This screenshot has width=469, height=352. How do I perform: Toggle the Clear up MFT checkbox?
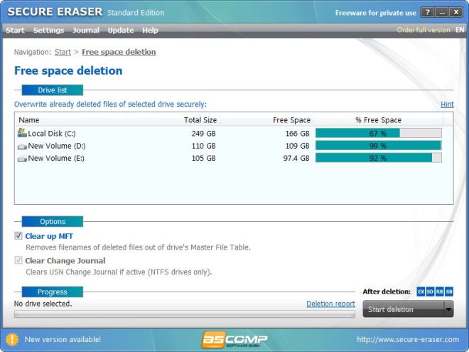18,235
